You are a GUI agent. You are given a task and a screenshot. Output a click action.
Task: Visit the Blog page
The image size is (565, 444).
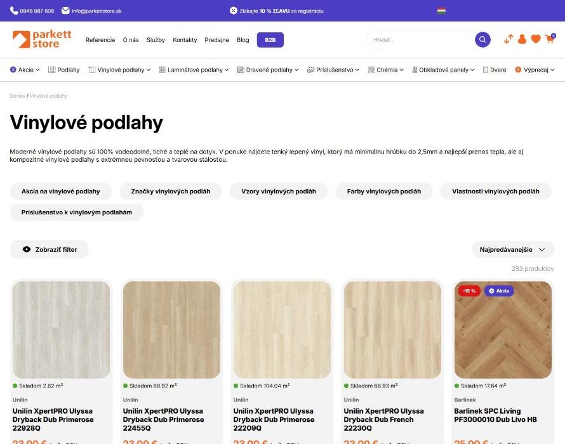tap(243, 39)
